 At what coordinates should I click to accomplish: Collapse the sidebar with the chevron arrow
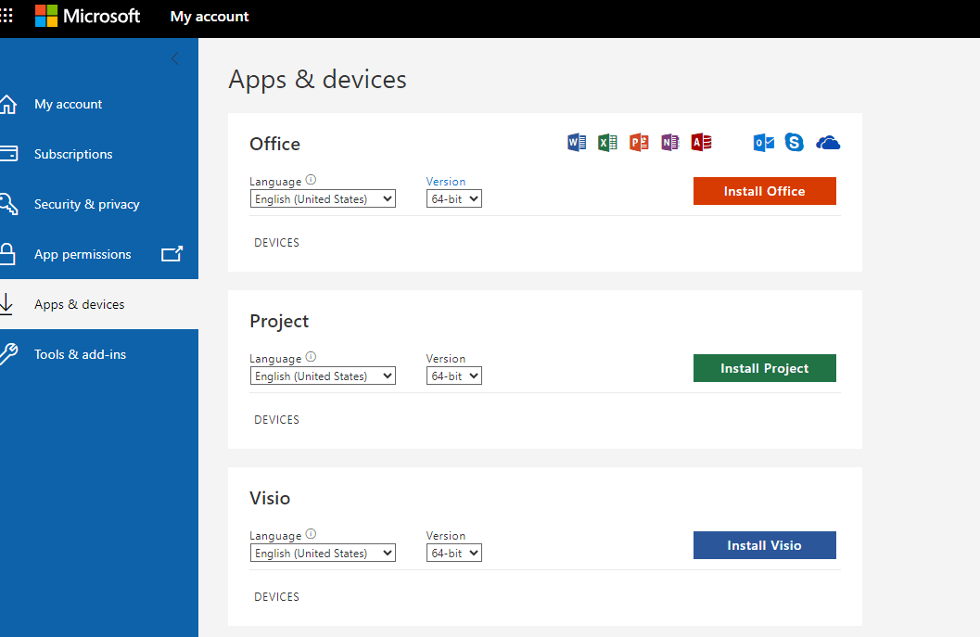(175, 58)
